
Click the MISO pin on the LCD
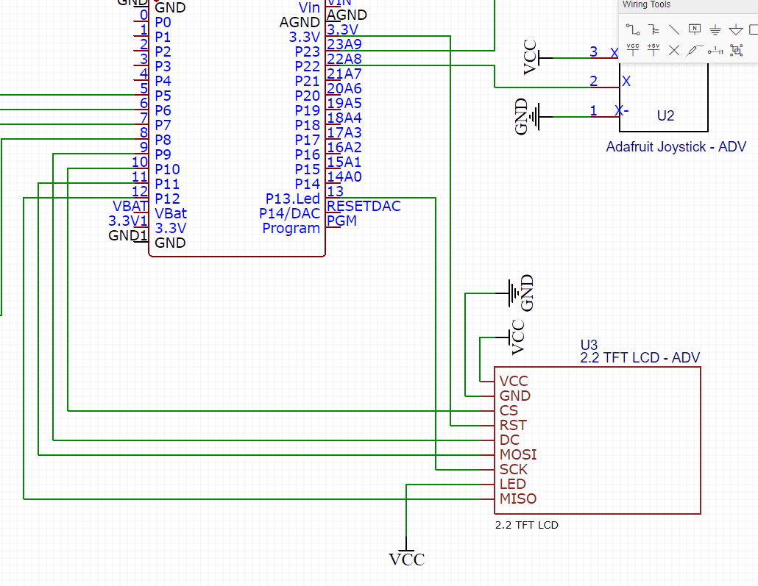[517, 499]
